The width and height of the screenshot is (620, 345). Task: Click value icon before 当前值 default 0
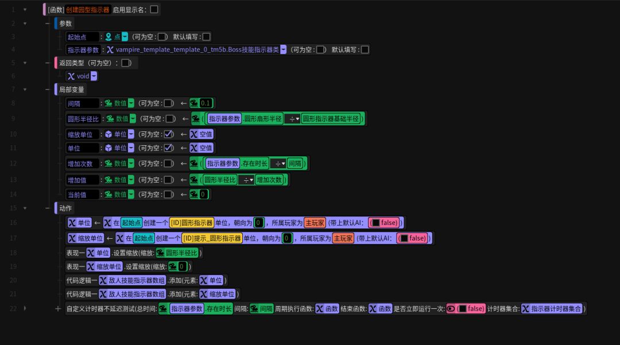point(194,195)
